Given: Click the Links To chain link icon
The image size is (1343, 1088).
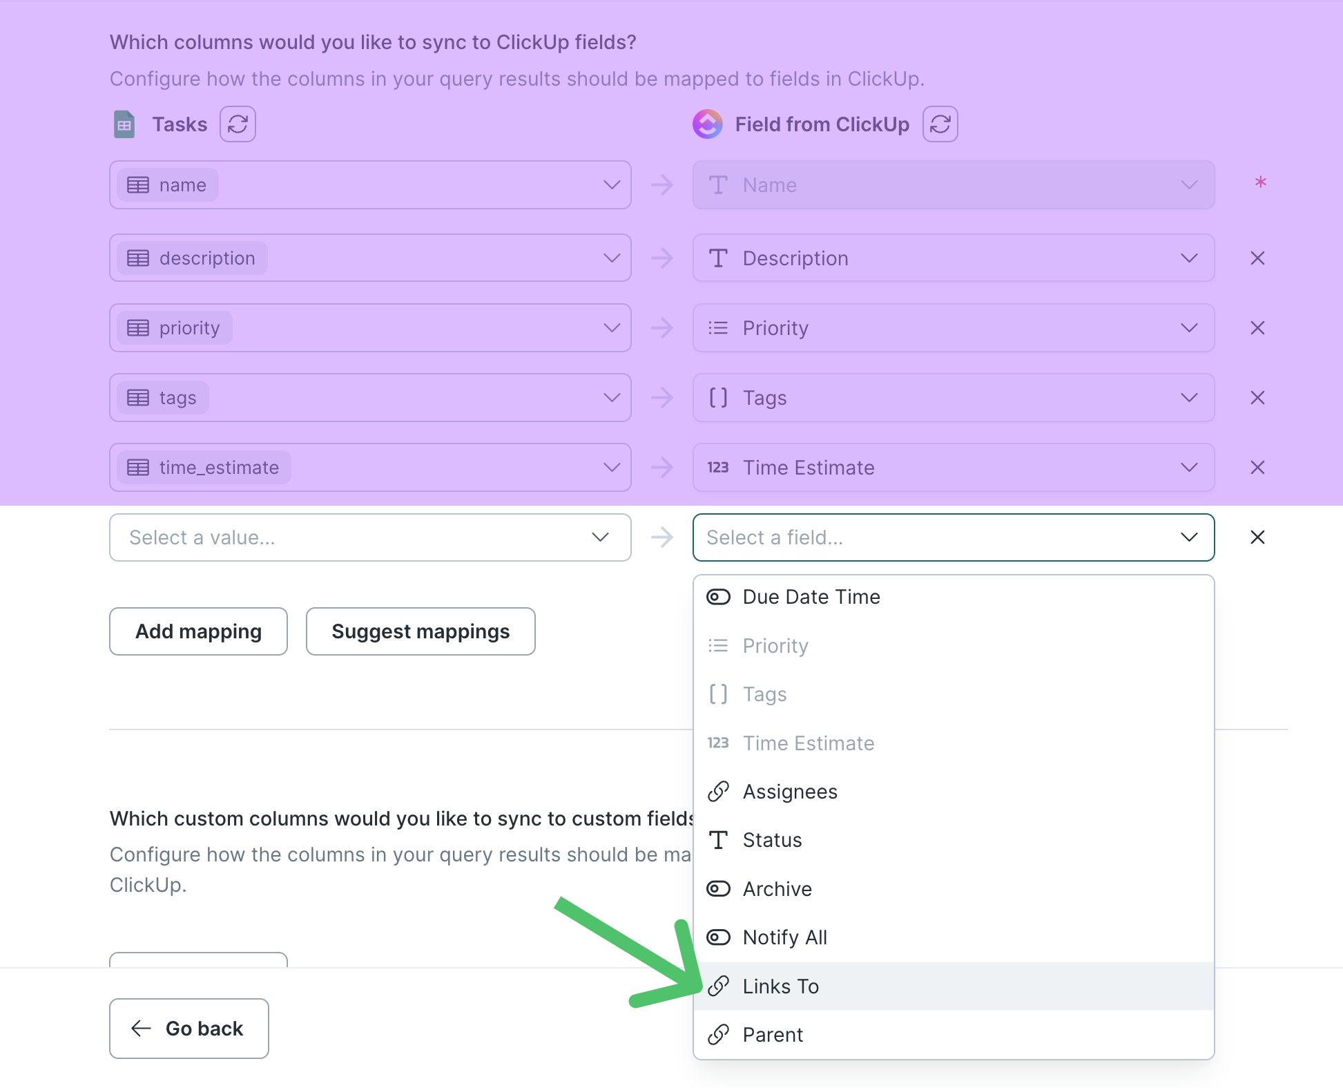Looking at the screenshot, I should click(x=720, y=986).
